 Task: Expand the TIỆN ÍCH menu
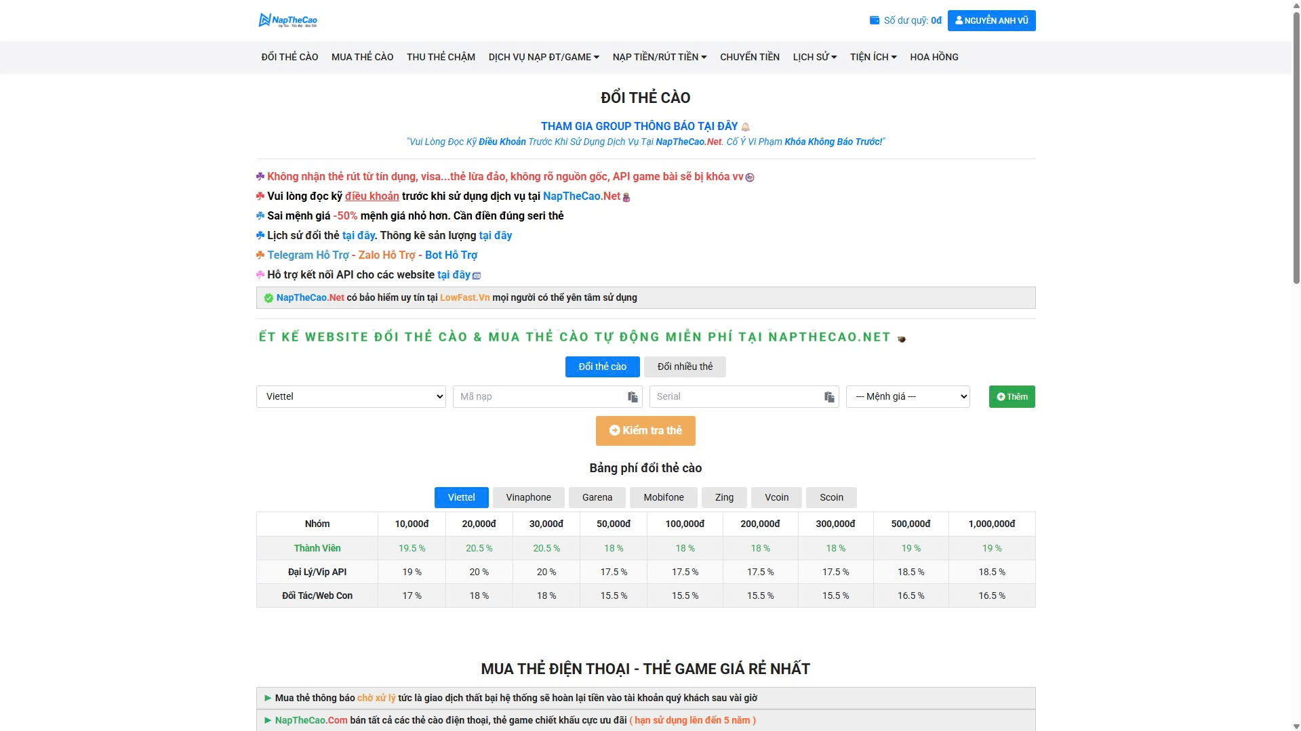point(873,57)
